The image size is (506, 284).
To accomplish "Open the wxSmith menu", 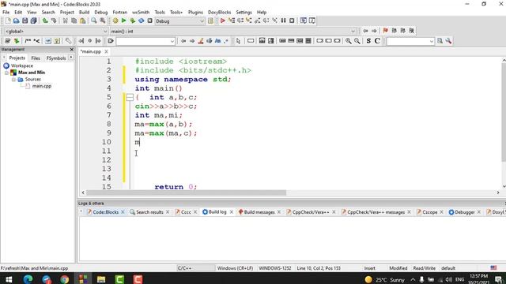I will (141, 13).
